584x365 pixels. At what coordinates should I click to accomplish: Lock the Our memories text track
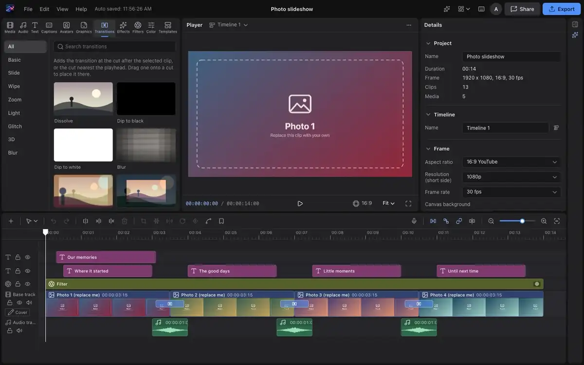pyautogui.click(x=18, y=257)
